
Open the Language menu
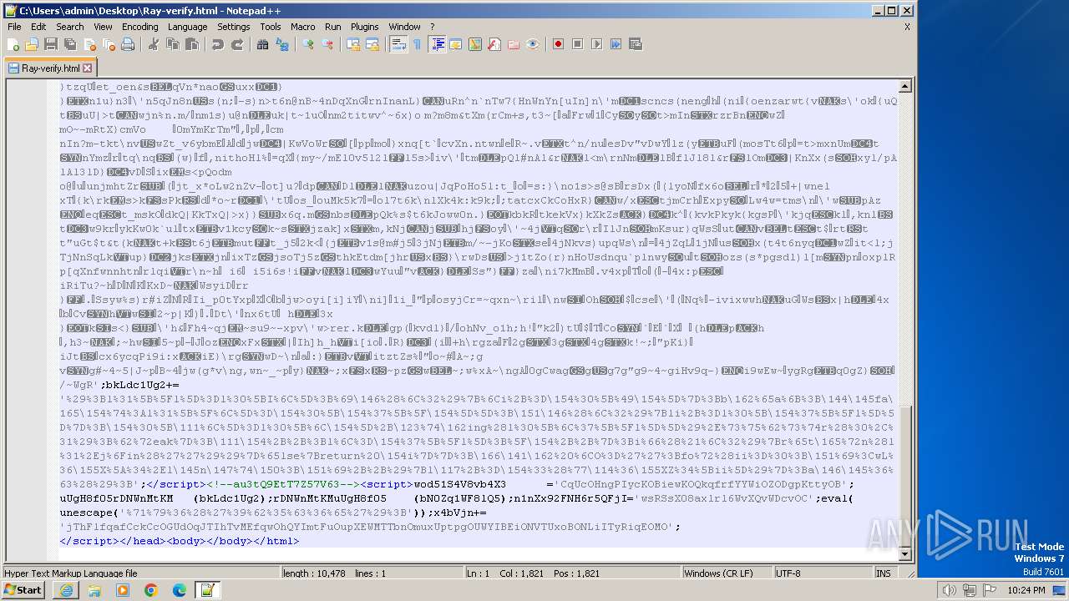pos(188,27)
